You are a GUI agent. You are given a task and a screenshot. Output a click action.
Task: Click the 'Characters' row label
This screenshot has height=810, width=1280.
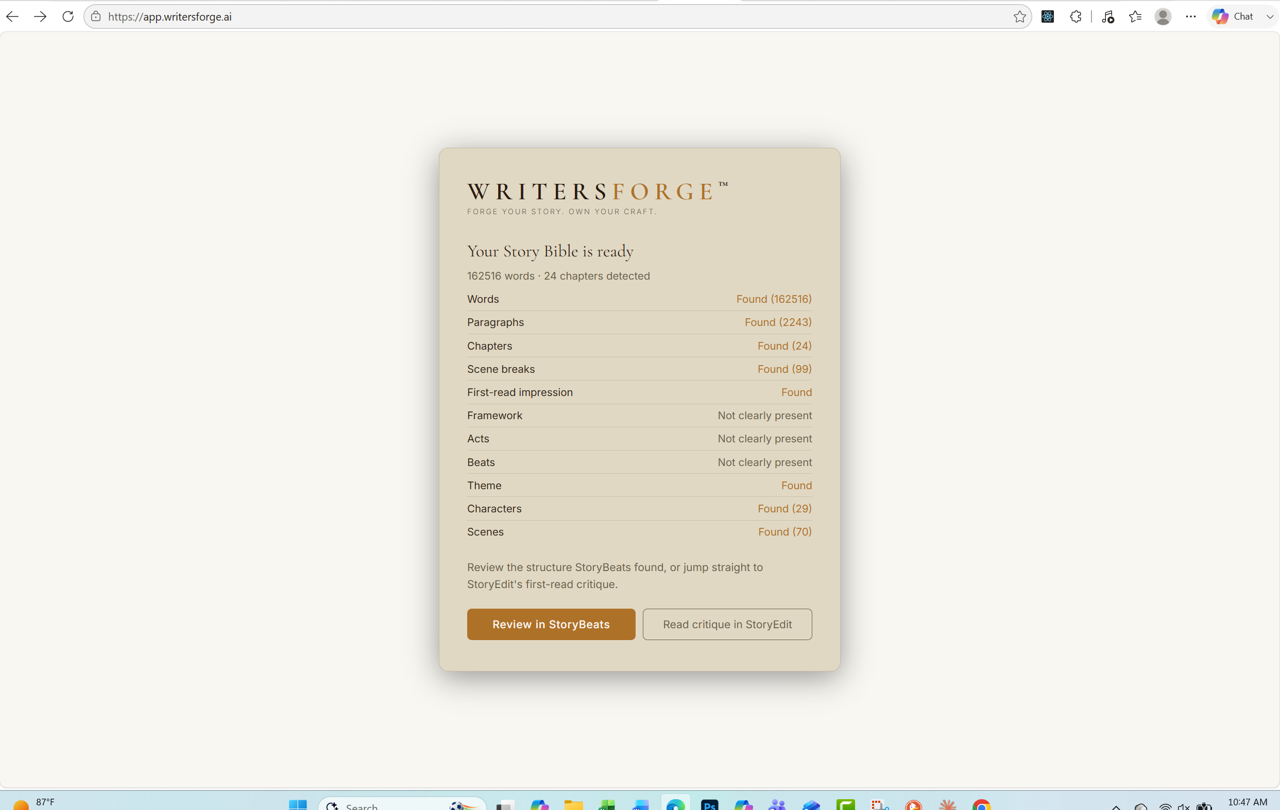pyautogui.click(x=494, y=509)
